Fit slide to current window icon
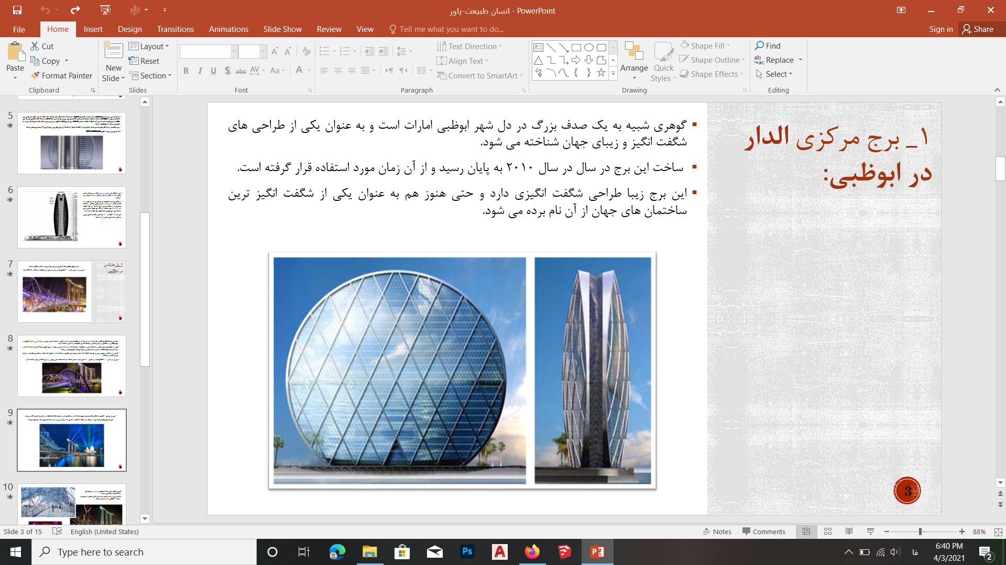Viewport: 1006px width, 565px height. [998, 532]
